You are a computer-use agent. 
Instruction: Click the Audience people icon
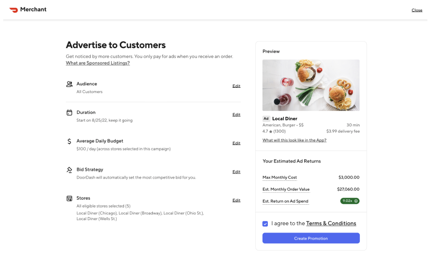point(69,84)
